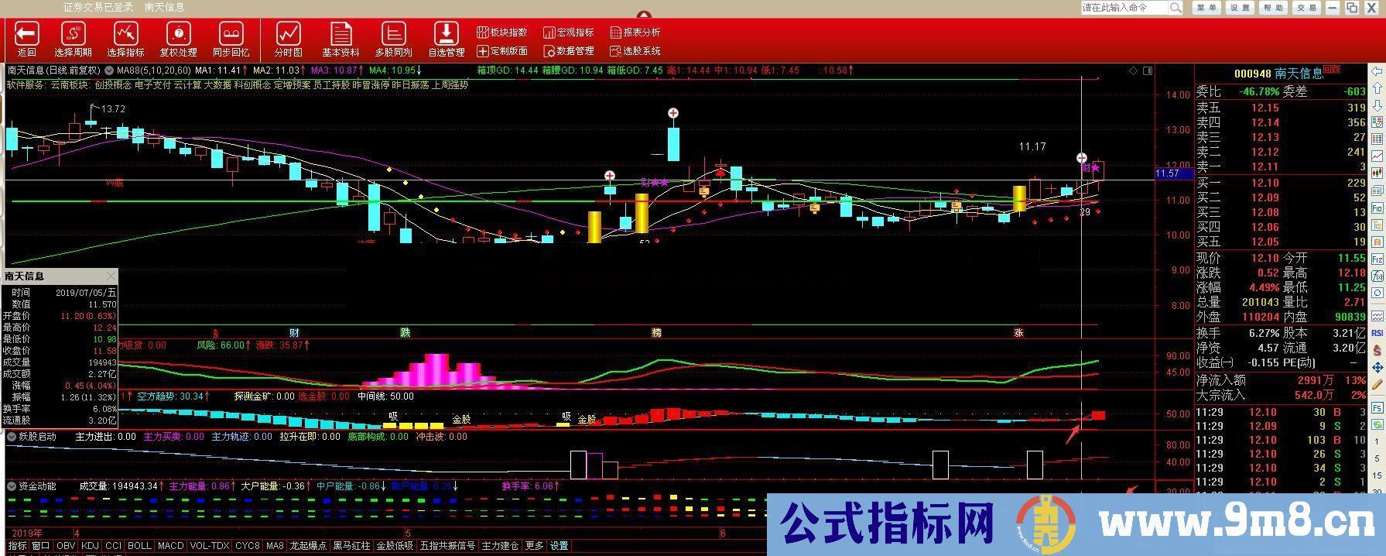Collapse the 妖股启动 indicator pane
1386x556 pixels.
coord(12,437)
